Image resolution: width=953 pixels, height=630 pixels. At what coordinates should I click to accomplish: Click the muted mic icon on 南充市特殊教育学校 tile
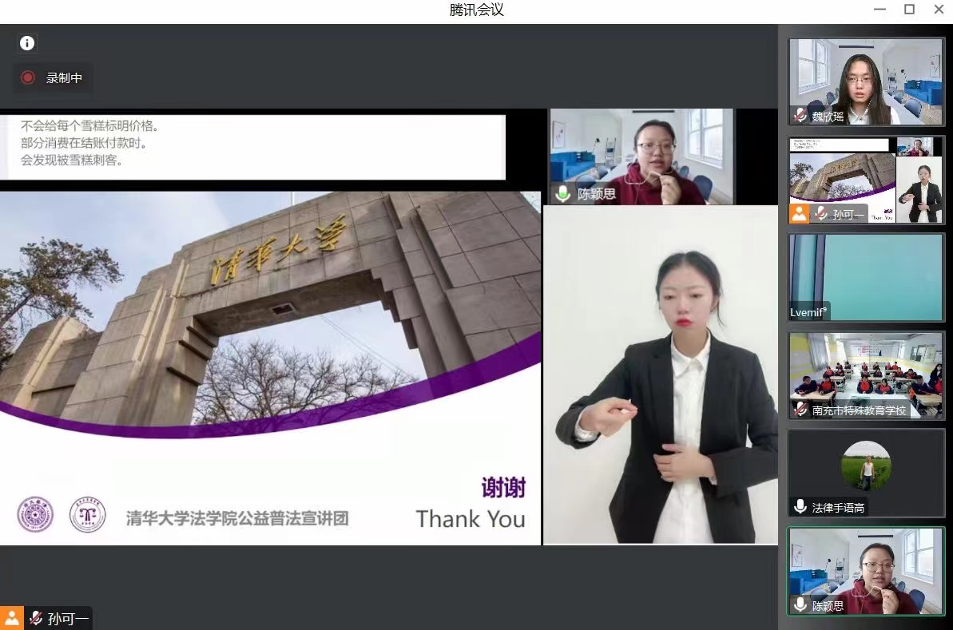click(x=800, y=410)
